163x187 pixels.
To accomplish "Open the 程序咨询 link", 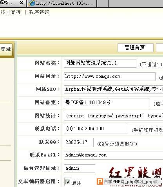I will [39, 12].
